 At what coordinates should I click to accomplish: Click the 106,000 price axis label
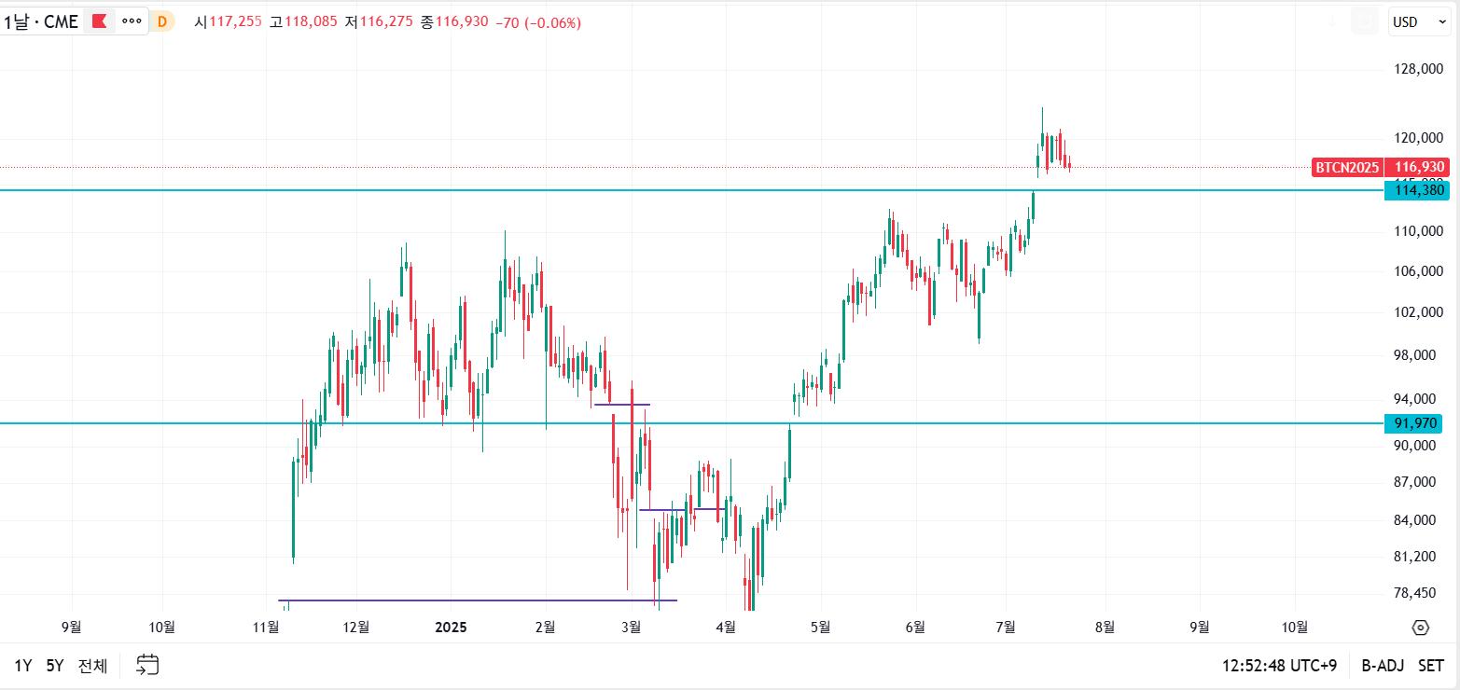(1418, 271)
